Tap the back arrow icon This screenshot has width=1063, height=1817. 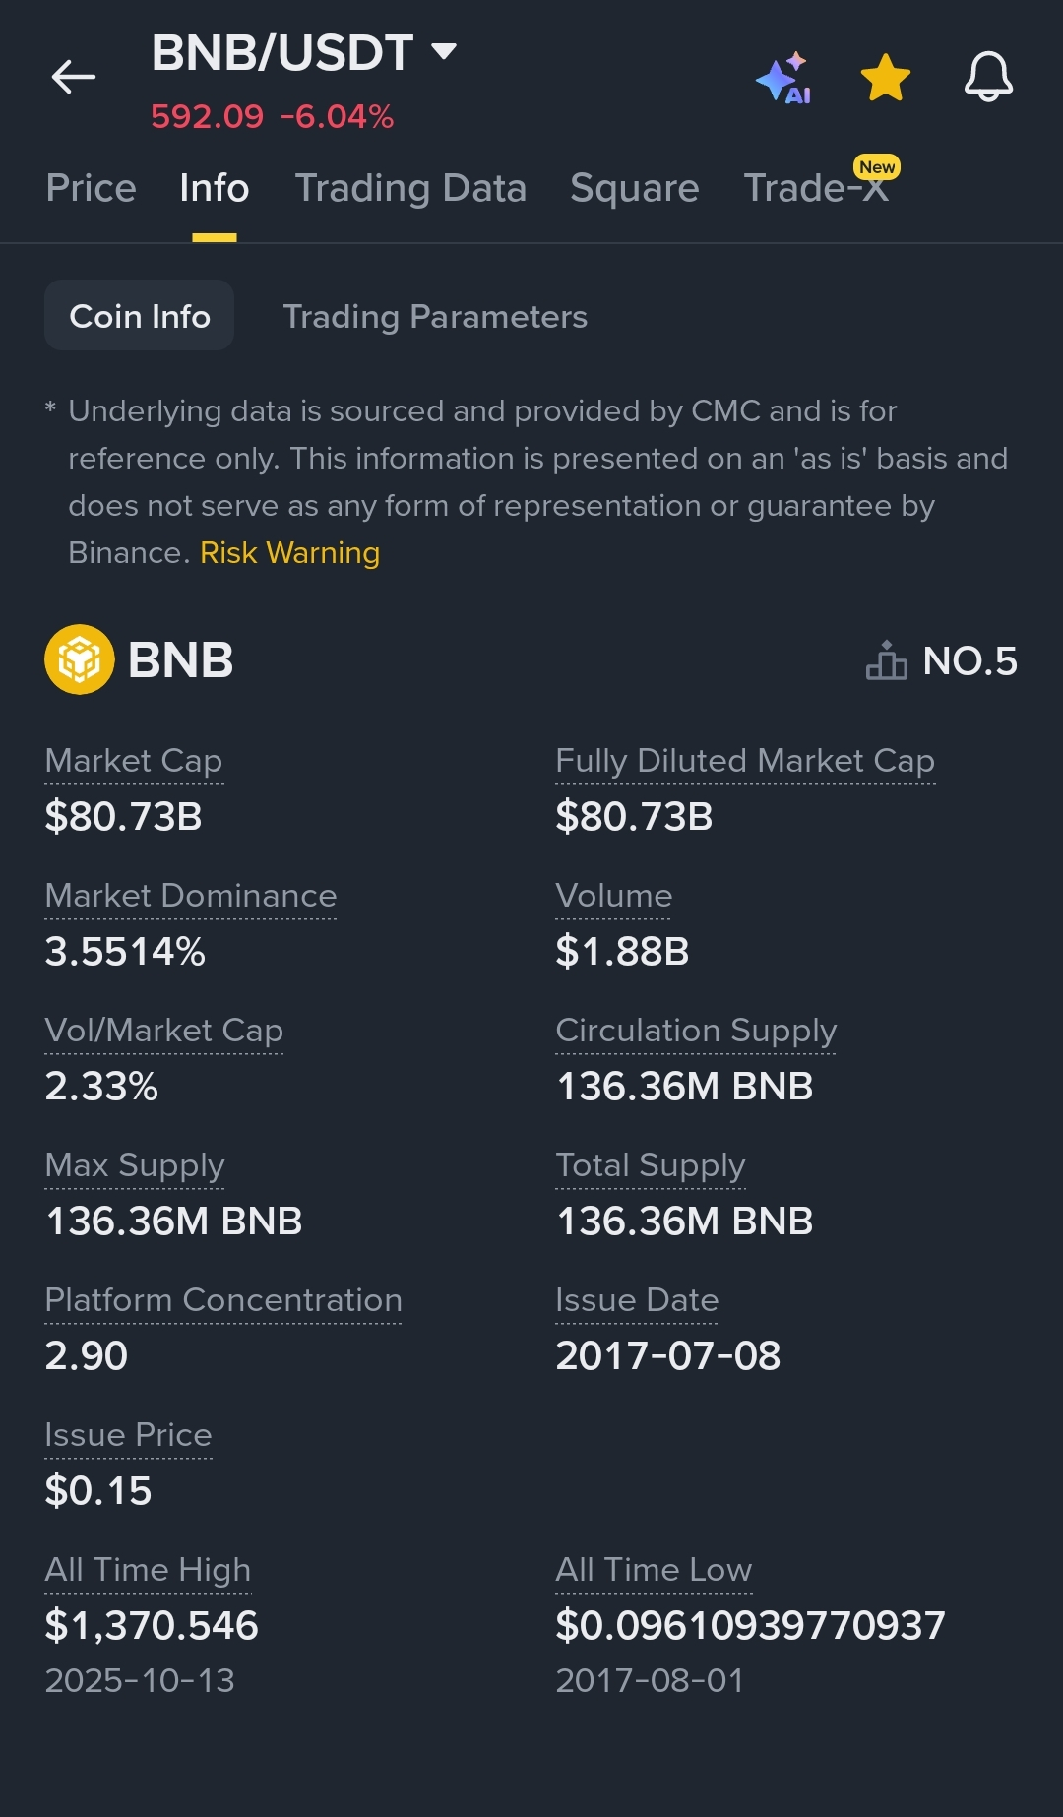tap(74, 77)
